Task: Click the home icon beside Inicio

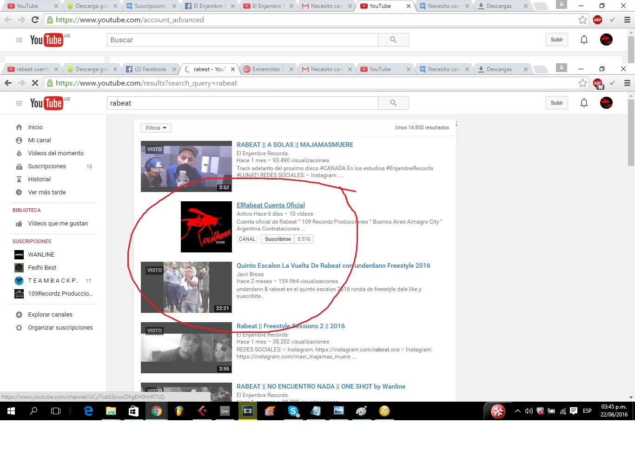Action: [19, 127]
